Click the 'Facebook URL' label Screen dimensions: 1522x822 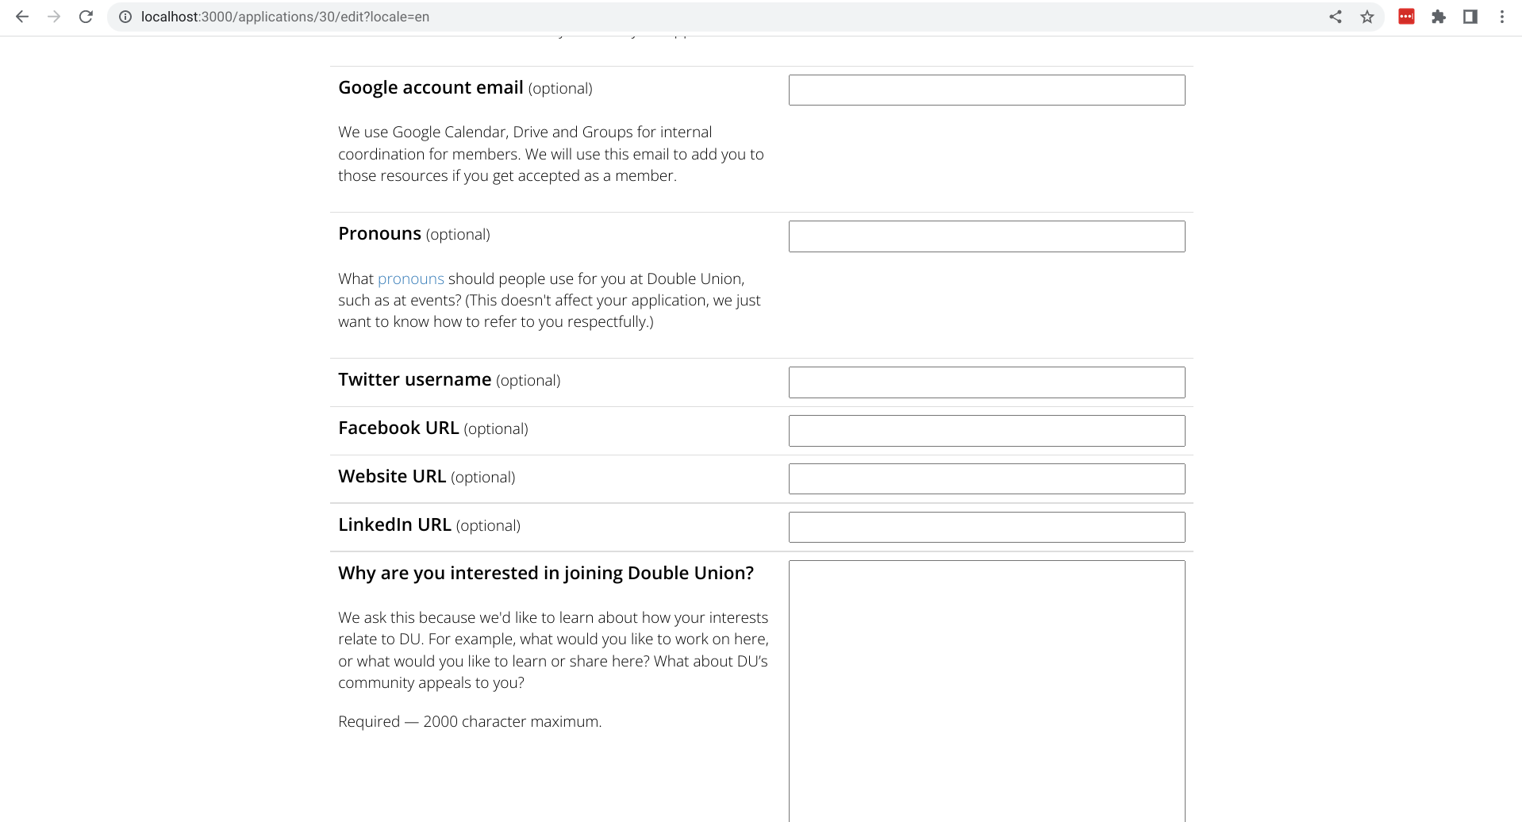(x=398, y=428)
